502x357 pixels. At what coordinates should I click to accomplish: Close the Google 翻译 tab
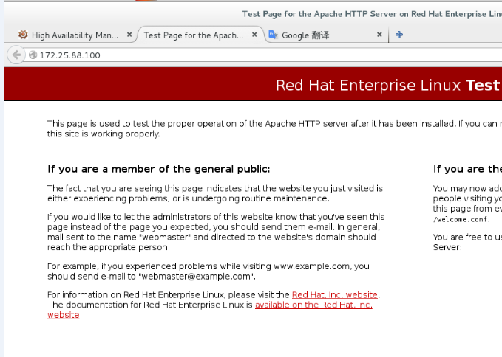(x=379, y=35)
